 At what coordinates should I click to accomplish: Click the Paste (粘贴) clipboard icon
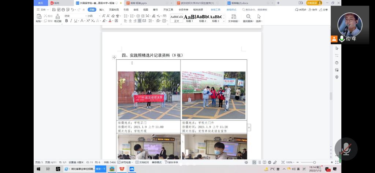pos(38,18)
